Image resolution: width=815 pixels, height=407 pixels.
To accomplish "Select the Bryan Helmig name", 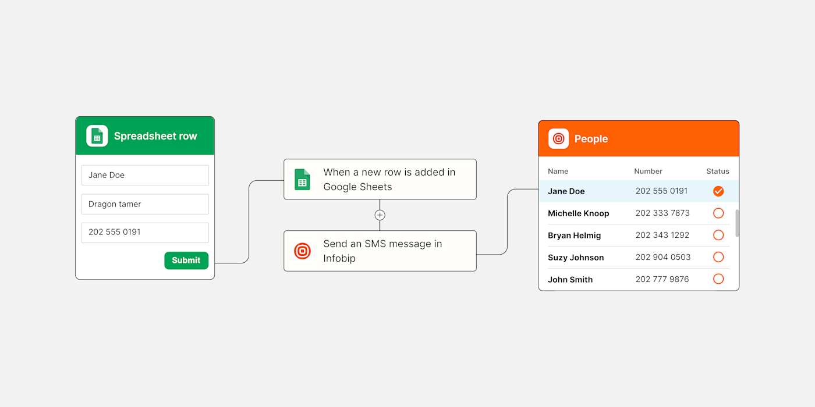I will [575, 235].
